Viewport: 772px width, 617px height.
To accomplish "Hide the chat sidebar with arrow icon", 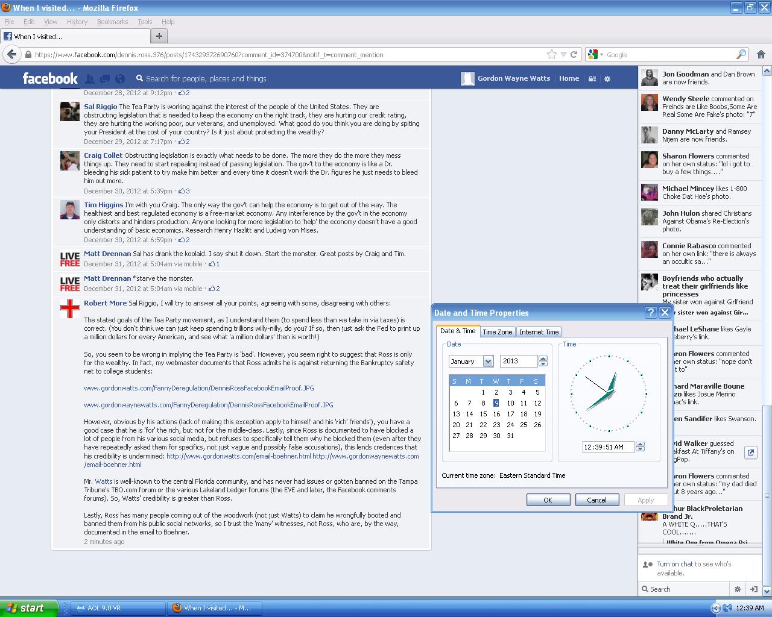I will point(753,589).
